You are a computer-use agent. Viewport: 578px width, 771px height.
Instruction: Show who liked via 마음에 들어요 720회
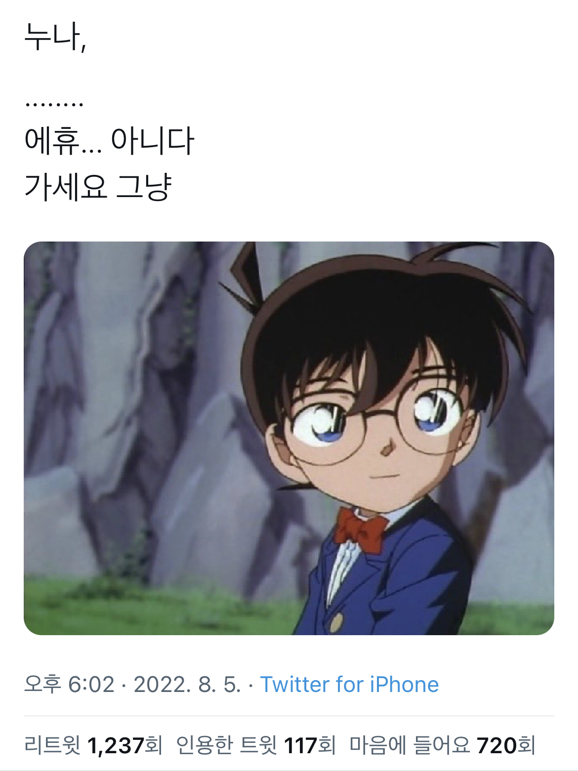coord(443,745)
